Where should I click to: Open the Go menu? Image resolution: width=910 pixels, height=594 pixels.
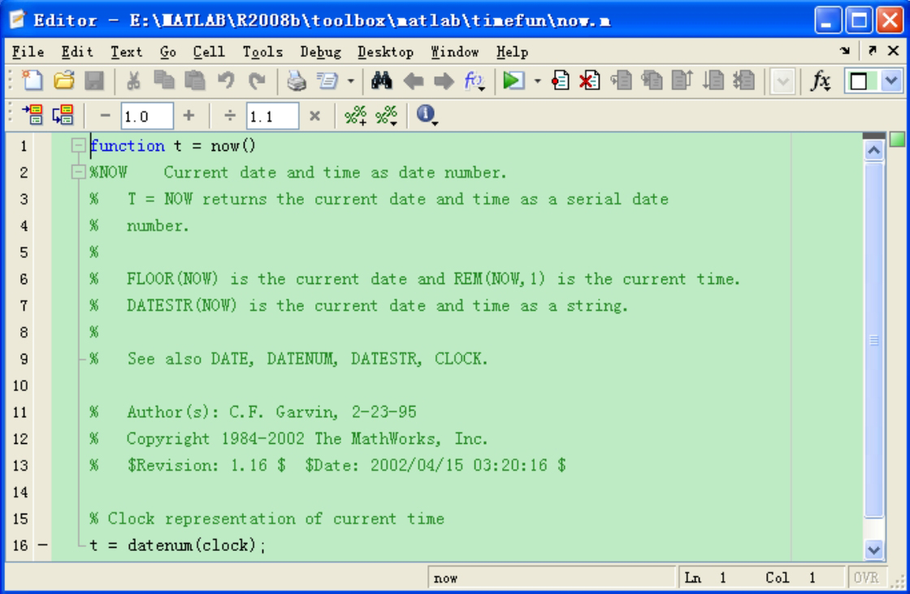pyautogui.click(x=168, y=52)
